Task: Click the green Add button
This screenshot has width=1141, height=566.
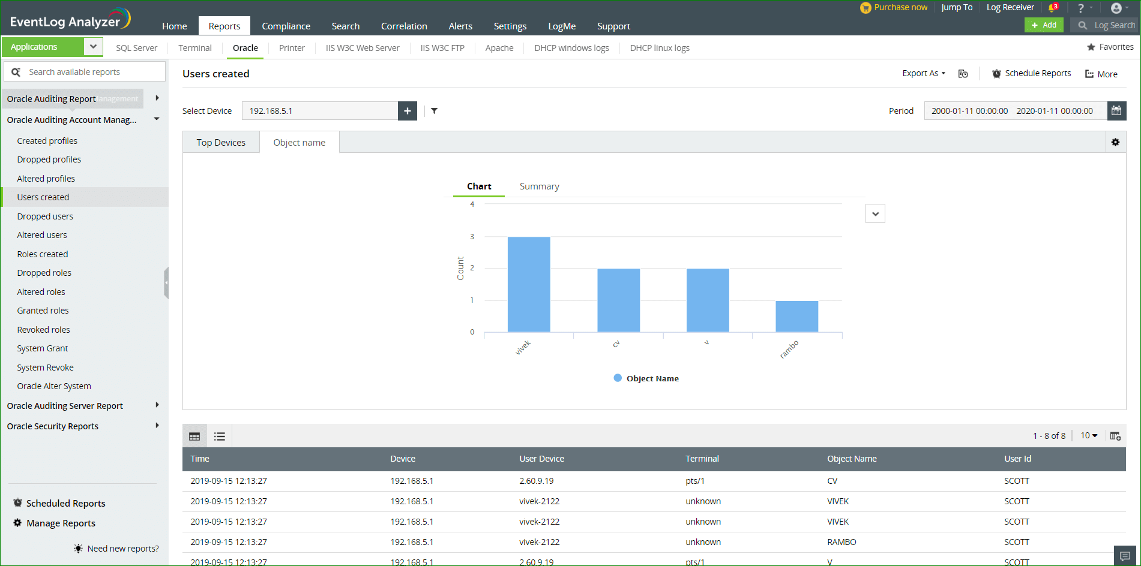Action: click(1044, 25)
